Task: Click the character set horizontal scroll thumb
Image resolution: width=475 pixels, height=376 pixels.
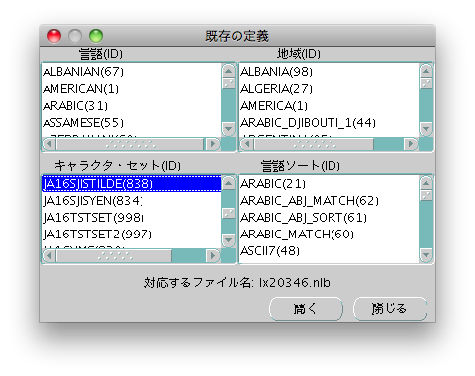Action: (x=114, y=255)
